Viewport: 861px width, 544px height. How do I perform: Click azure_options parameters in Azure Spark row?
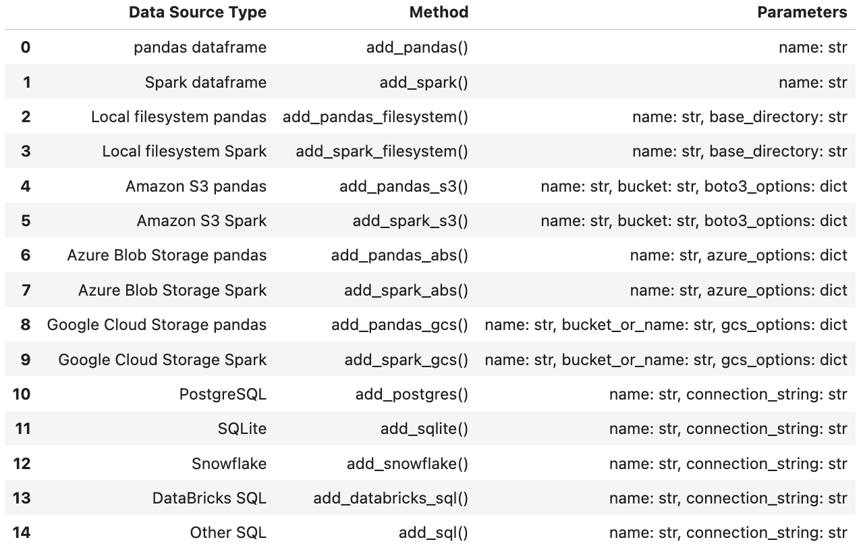pyautogui.click(x=738, y=290)
